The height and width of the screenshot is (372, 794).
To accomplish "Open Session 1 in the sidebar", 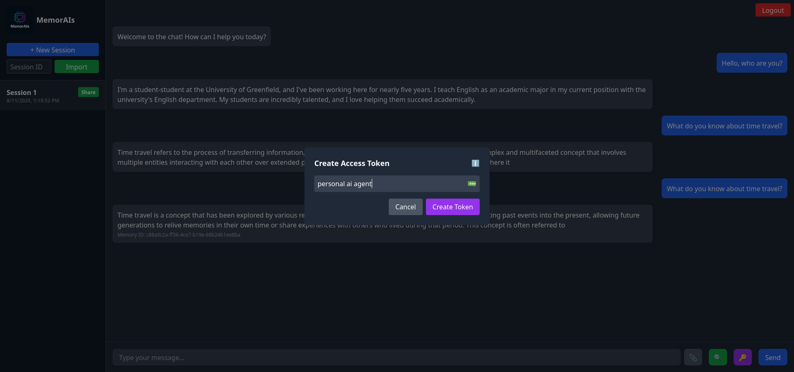I will pyautogui.click(x=53, y=95).
